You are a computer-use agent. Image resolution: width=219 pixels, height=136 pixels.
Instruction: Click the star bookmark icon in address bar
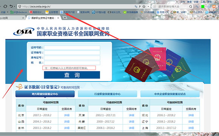(x=144, y=6)
